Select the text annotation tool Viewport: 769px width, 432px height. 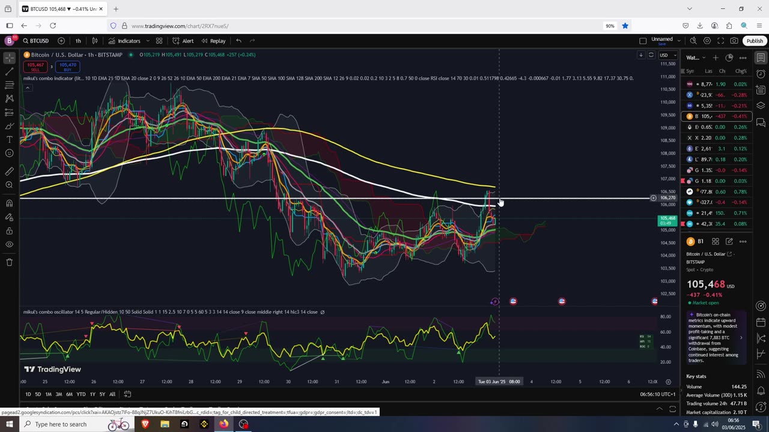pos(10,139)
